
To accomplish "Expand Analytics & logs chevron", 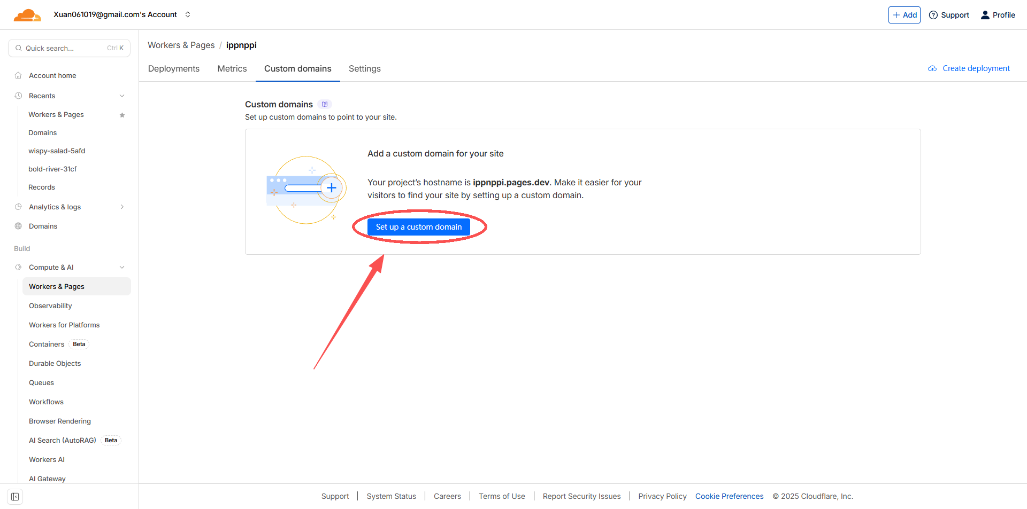I will 122,207.
